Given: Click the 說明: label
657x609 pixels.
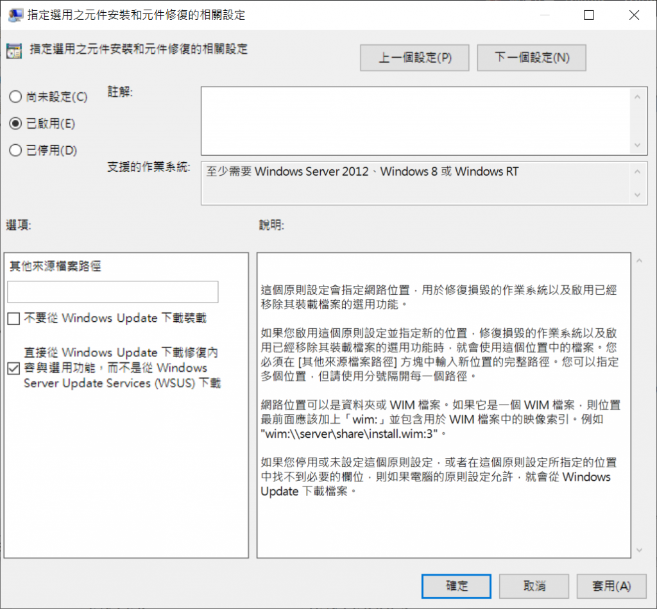Looking at the screenshot, I should tap(271, 225).
